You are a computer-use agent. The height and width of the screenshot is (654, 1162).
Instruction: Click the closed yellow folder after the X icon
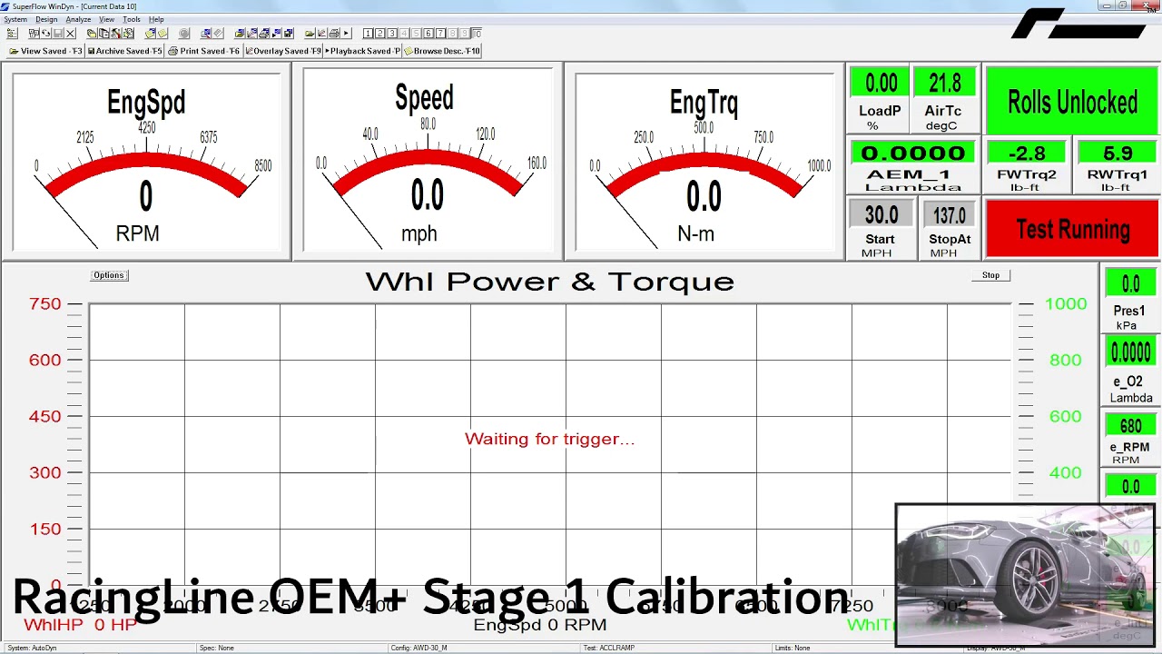[x=91, y=34]
